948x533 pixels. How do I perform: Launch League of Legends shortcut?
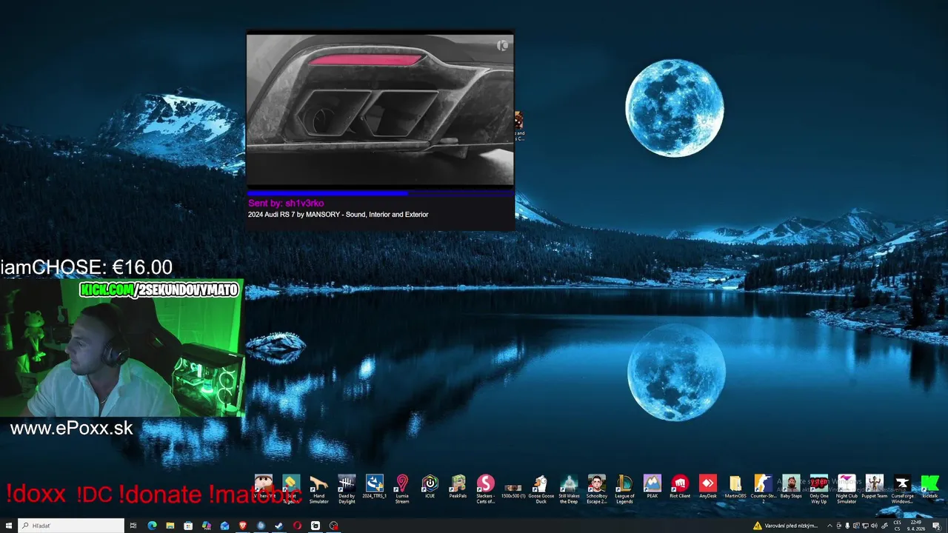[624, 489]
